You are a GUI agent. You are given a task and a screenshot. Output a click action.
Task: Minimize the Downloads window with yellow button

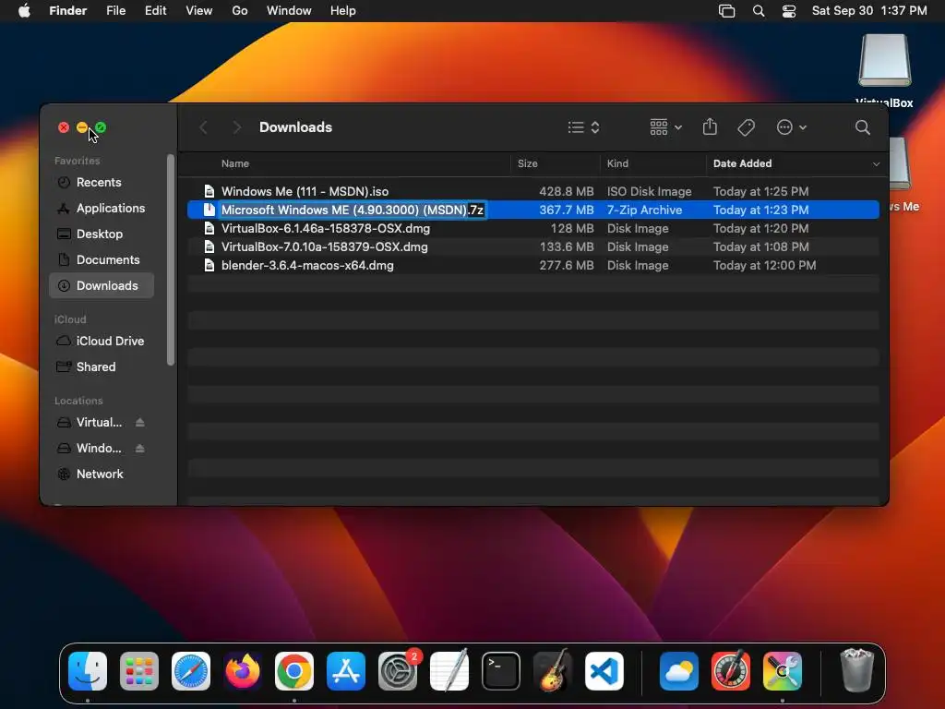pos(82,127)
